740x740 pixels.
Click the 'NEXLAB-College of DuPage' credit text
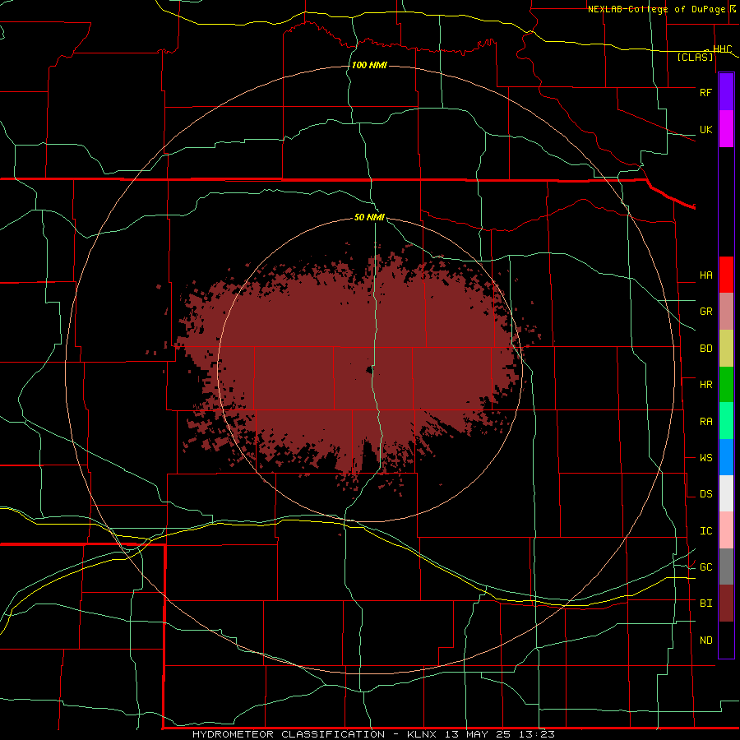tap(656, 9)
